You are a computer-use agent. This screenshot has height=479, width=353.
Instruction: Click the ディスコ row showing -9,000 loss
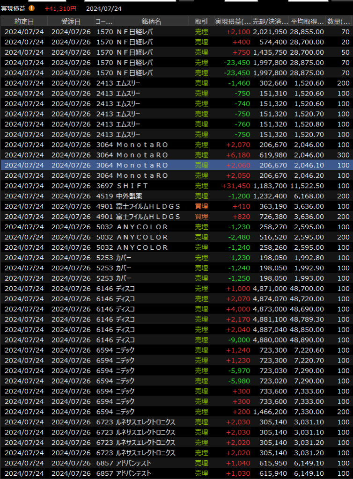176,340
